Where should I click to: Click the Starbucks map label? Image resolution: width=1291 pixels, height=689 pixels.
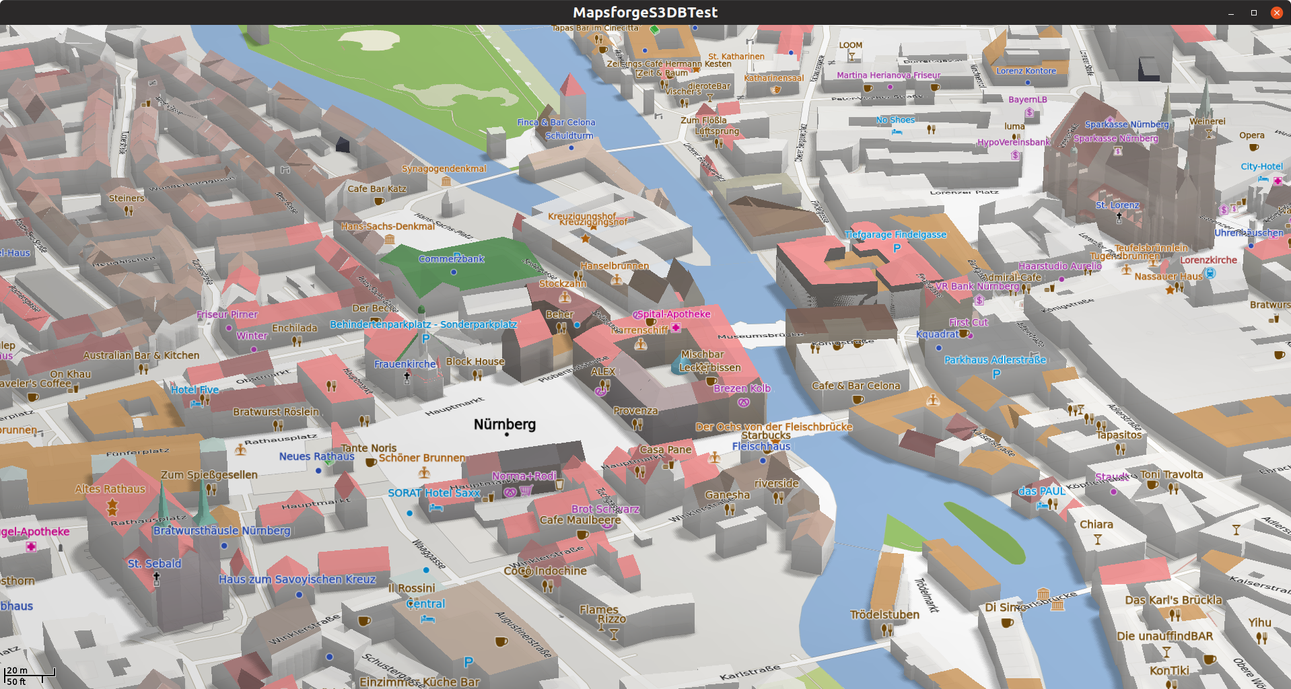765,435
